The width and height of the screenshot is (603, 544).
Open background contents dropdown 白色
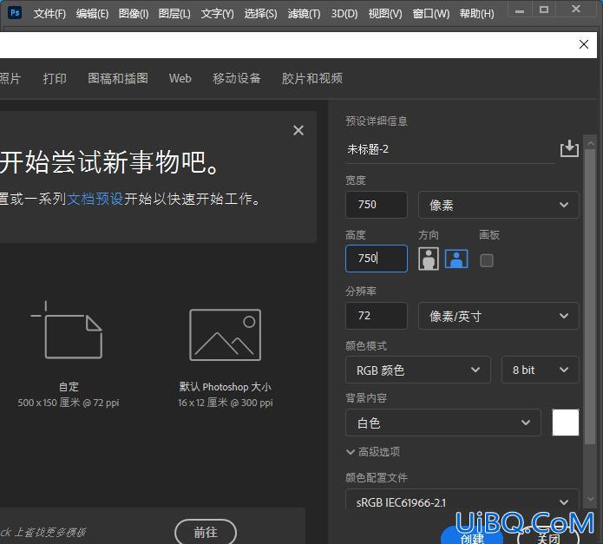(443, 423)
